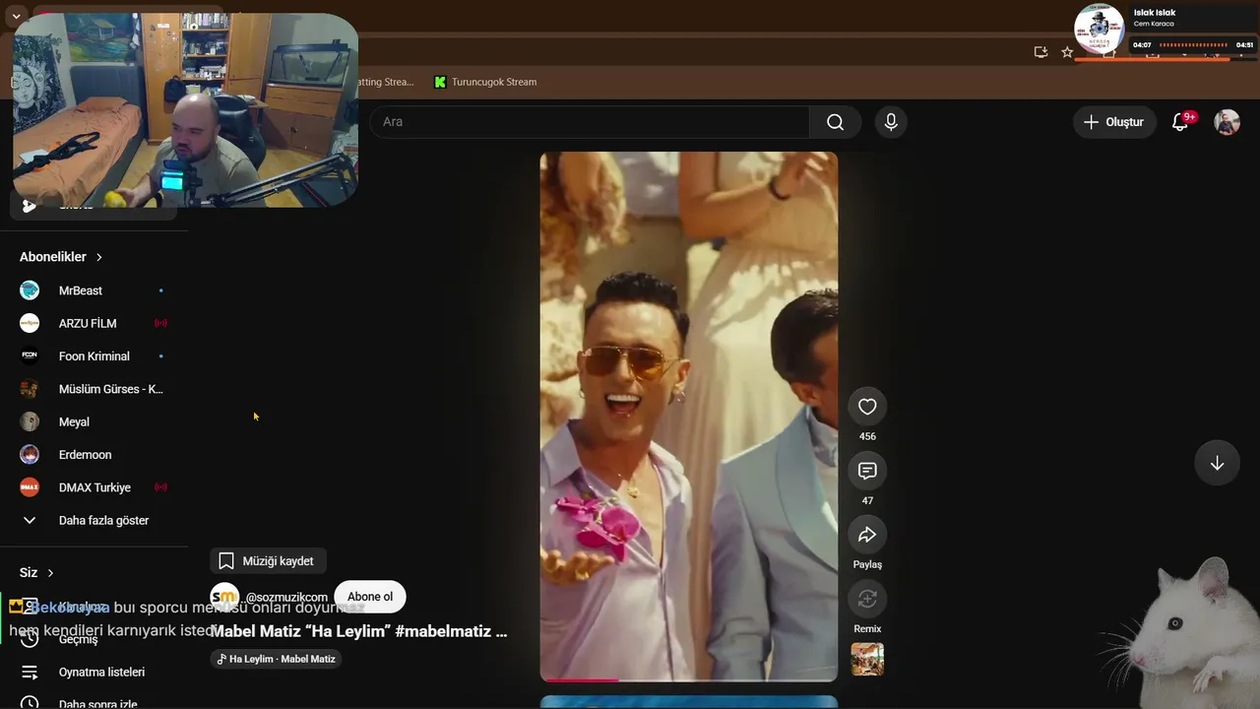
Task: Click the ARZU FİLM channel logo icon
Action: pyautogui.click(x=30, y=323)
